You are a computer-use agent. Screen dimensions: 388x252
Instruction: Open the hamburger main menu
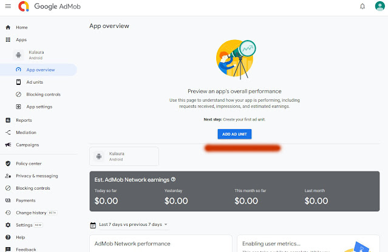(x=8, y=6)
